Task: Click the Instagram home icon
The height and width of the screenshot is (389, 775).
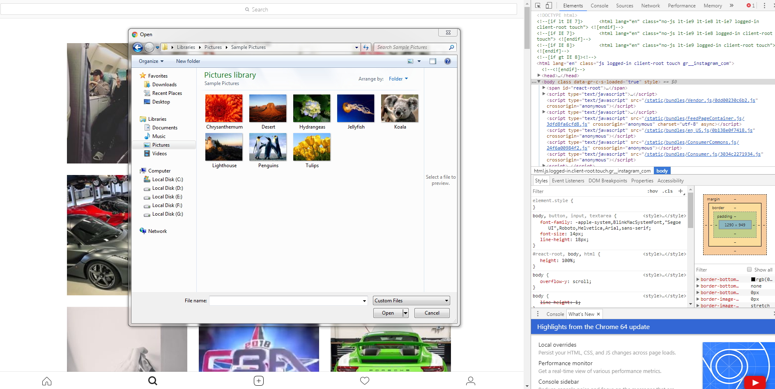Action: click(x=47, y=381)
